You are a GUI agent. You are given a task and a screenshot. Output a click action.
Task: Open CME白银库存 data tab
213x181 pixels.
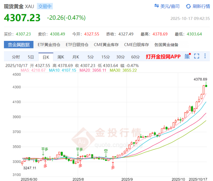click(x=136, y=45)
